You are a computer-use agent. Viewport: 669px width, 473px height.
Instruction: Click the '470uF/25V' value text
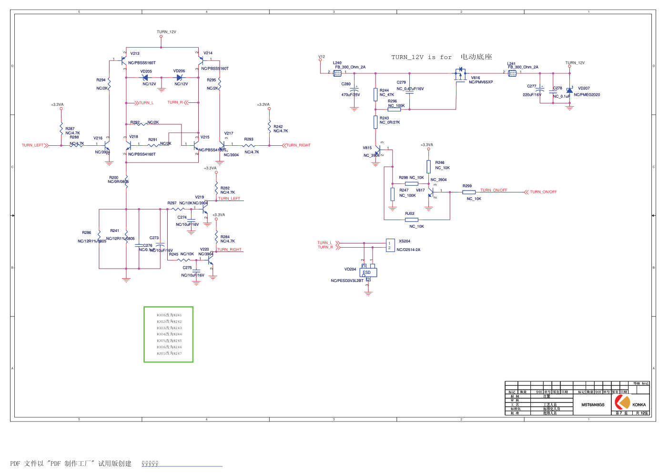[351, 95]
